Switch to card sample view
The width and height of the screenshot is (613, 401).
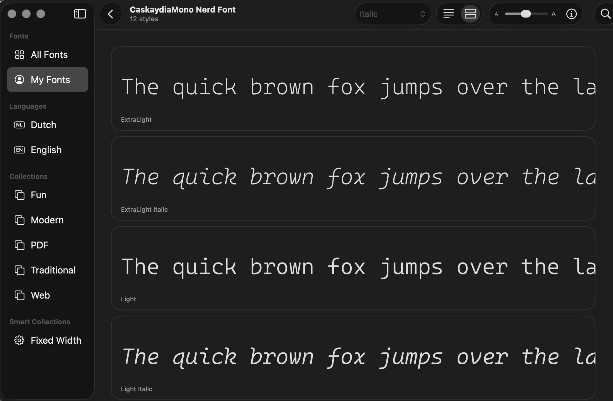point(470,14)
